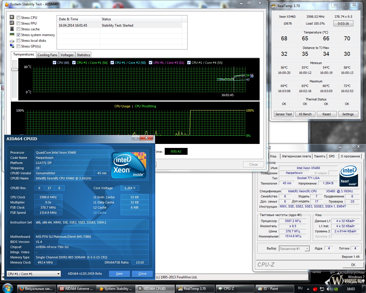Image resolution: width=366 pixels, height=293 pixels.
Task: Enable the Stress CPU checkbox
Action: coord(18,18)
